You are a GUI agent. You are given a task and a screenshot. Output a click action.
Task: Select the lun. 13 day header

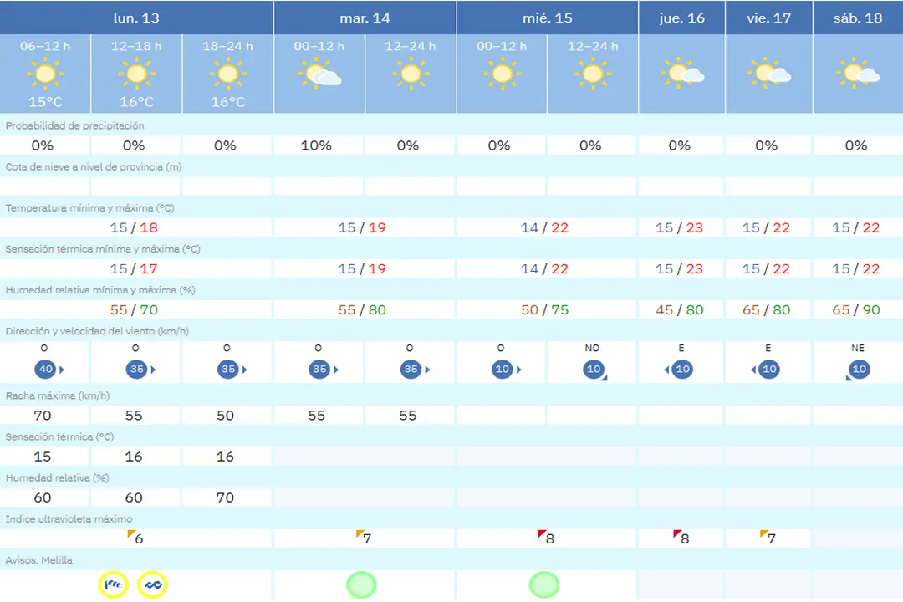point(136,18)
